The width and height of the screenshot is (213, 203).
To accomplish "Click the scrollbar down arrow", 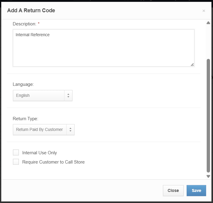I will click(x=208, y=176).
